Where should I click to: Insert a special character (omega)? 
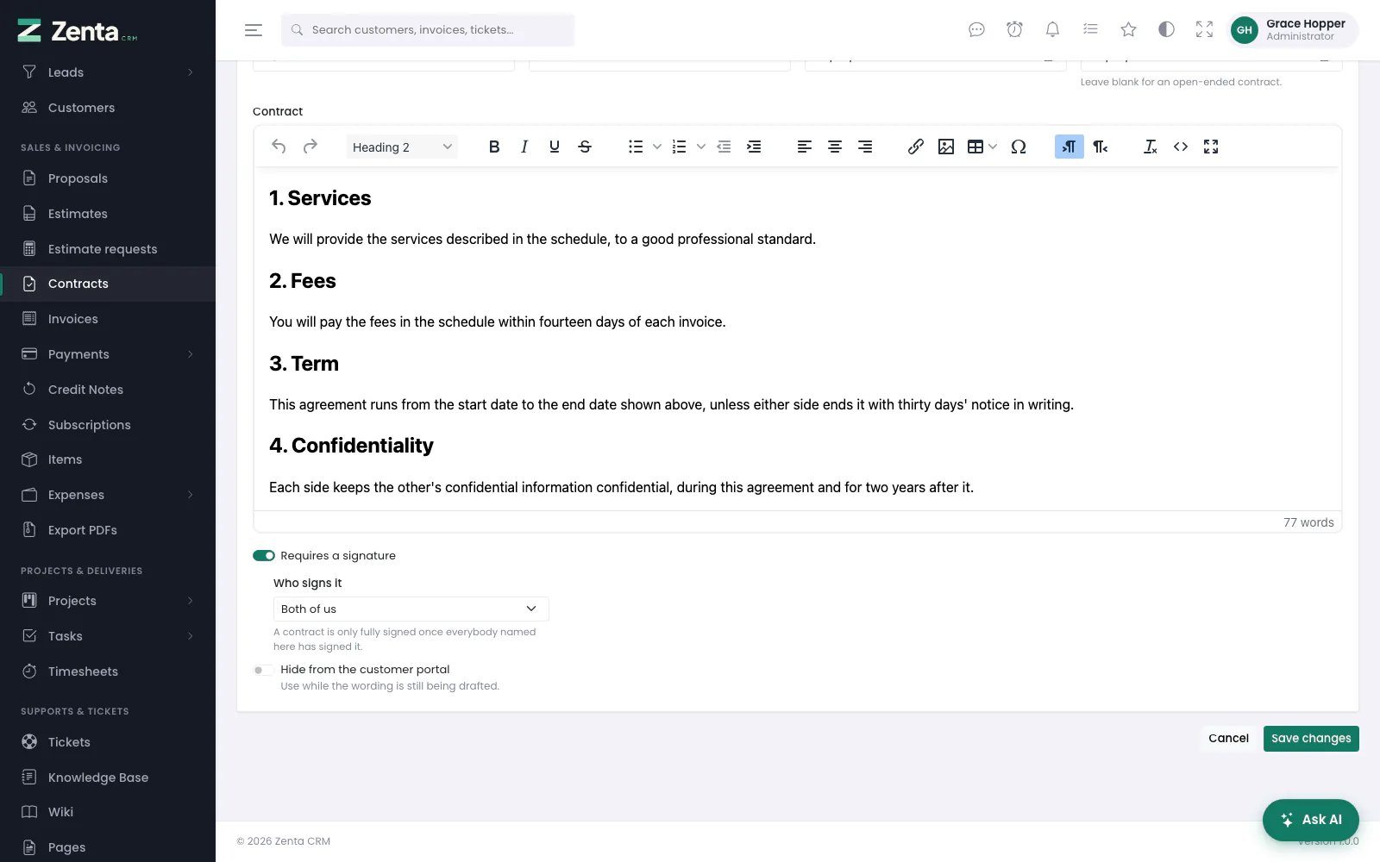[x=1019, y=147]
